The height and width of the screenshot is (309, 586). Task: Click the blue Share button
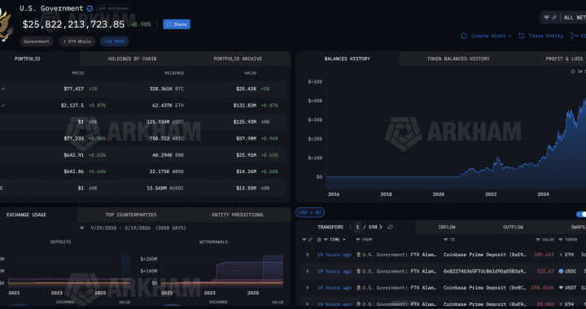(x=177, y=24)
